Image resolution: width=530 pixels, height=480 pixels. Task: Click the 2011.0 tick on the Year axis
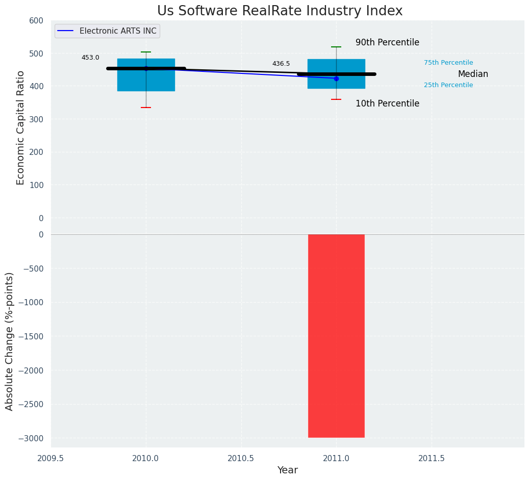336,459
